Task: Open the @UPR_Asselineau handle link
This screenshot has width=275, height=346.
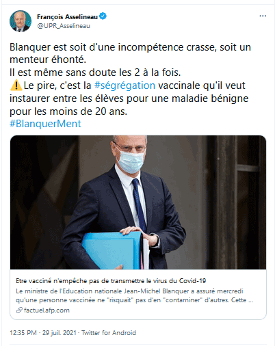Action: click(x=64, y=26)
